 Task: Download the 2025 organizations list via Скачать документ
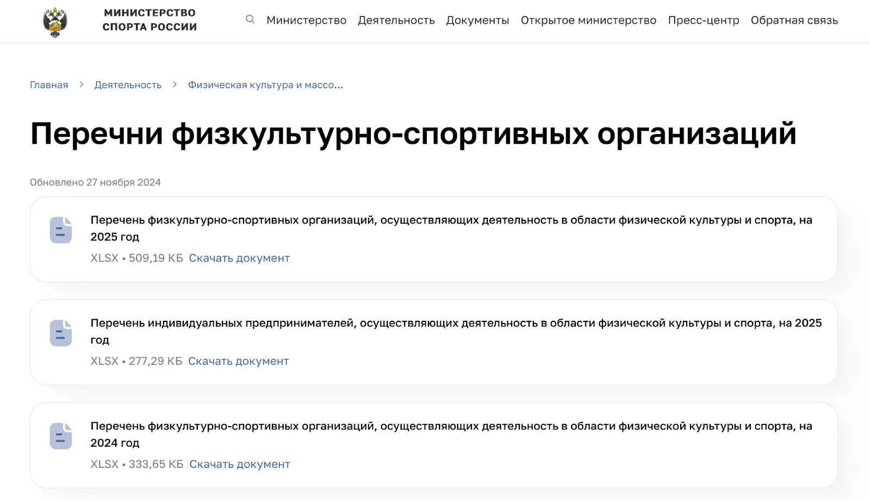point(239,258)
